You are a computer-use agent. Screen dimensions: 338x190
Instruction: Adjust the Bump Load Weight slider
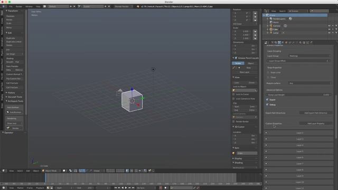(x=298, y=95)
